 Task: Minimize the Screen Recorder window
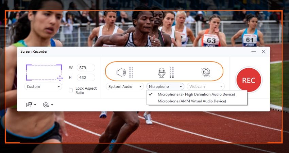254,52
